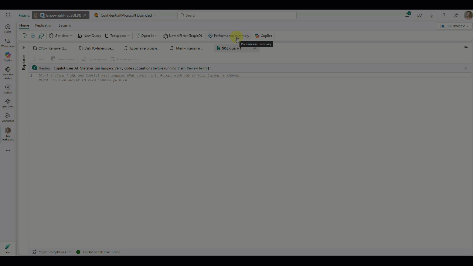Open Workloads in left navigation
Image resolution: width=473 pixels, height=266 pixels.
click(8, 117)
